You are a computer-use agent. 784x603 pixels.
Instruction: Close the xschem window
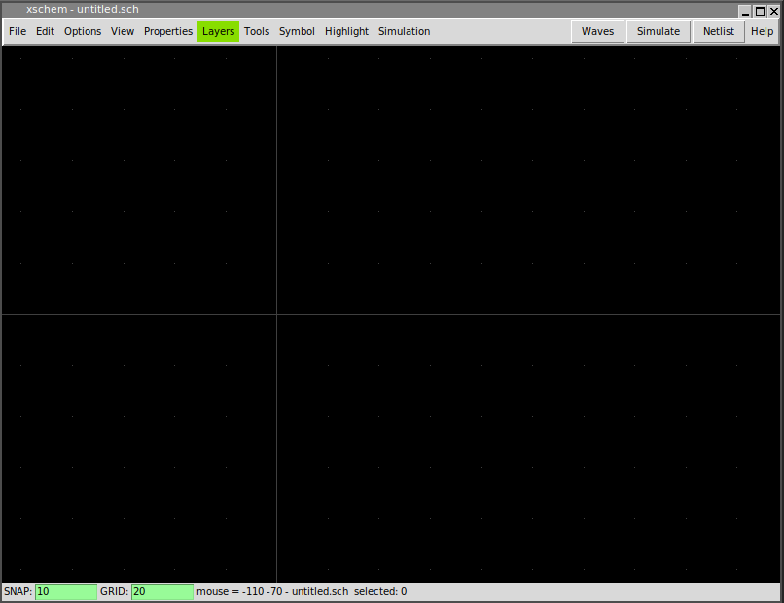pos(774,11)
